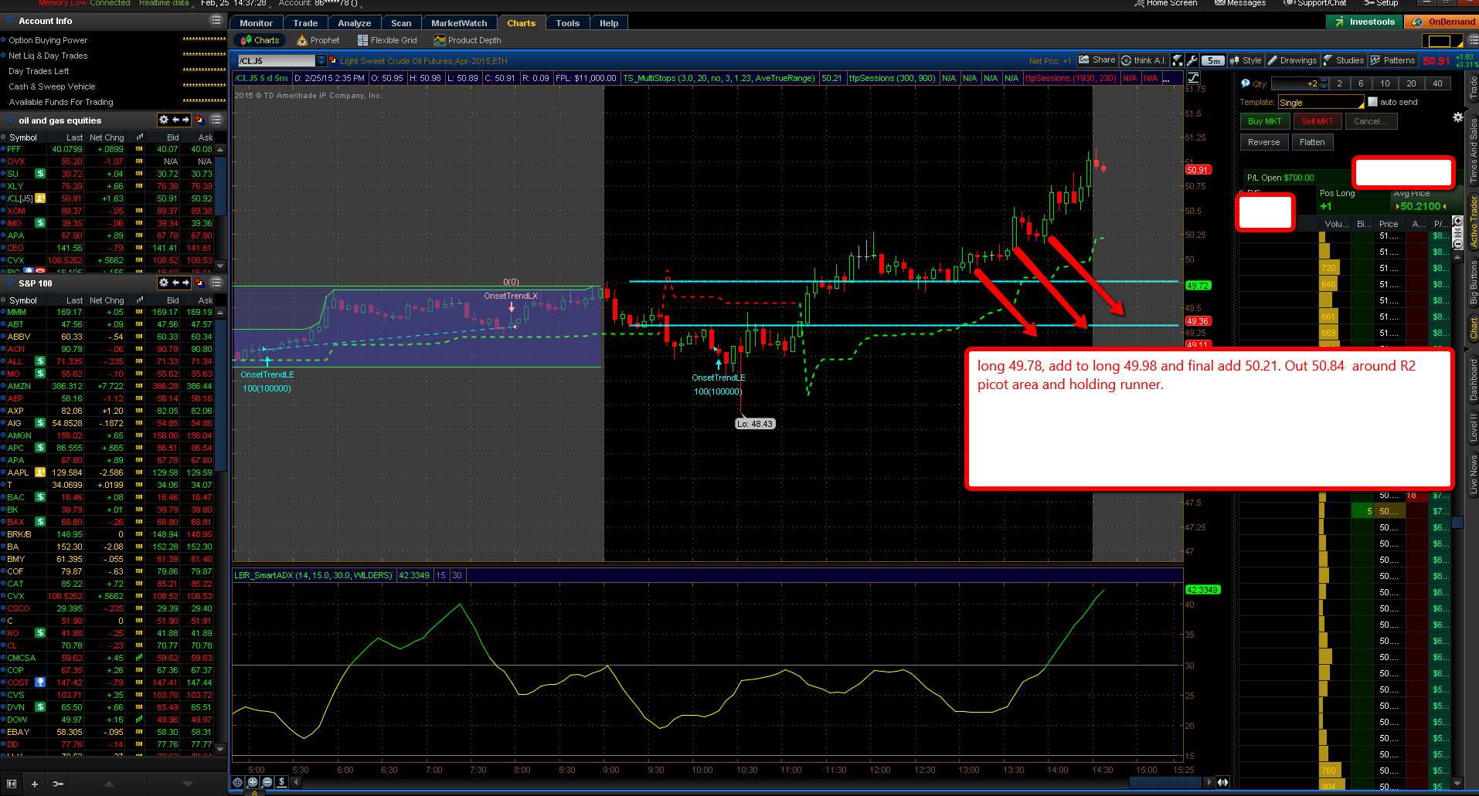1479x796 pixels.
Task: Open the order Template dropdown
Action: [1321, 102]
